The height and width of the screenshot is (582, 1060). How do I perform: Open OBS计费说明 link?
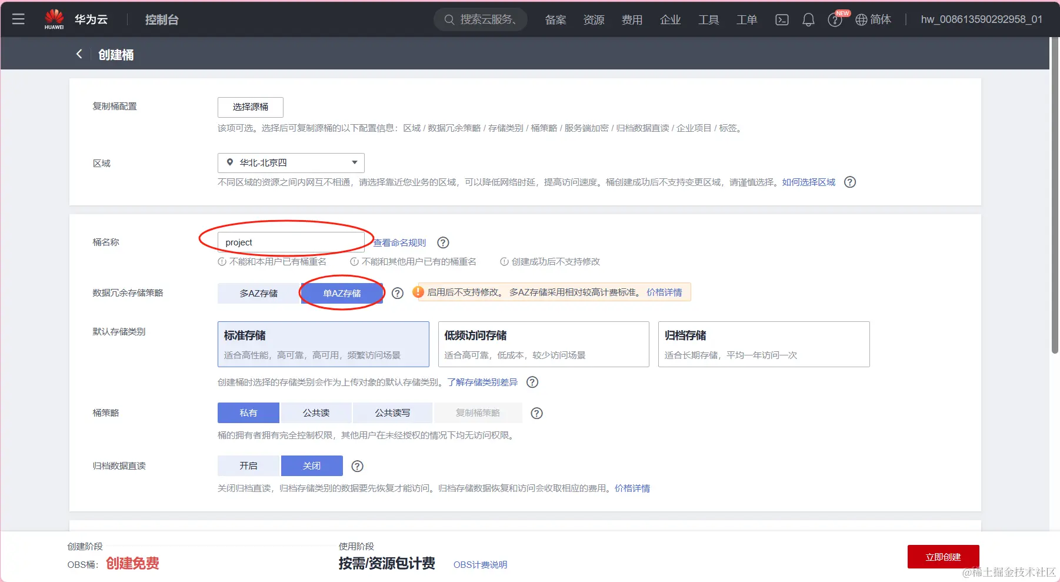tap(480, 565)
